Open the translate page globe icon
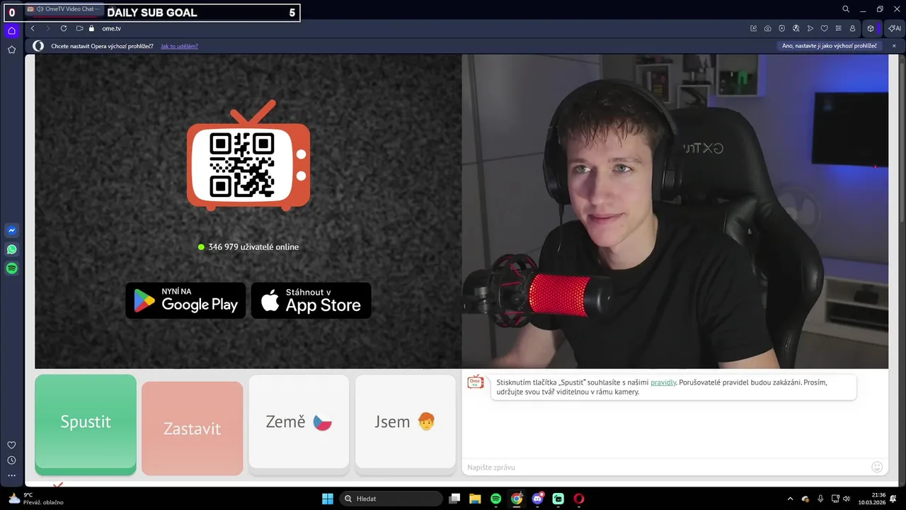This screenshot has height=510, width=906. 796,28
